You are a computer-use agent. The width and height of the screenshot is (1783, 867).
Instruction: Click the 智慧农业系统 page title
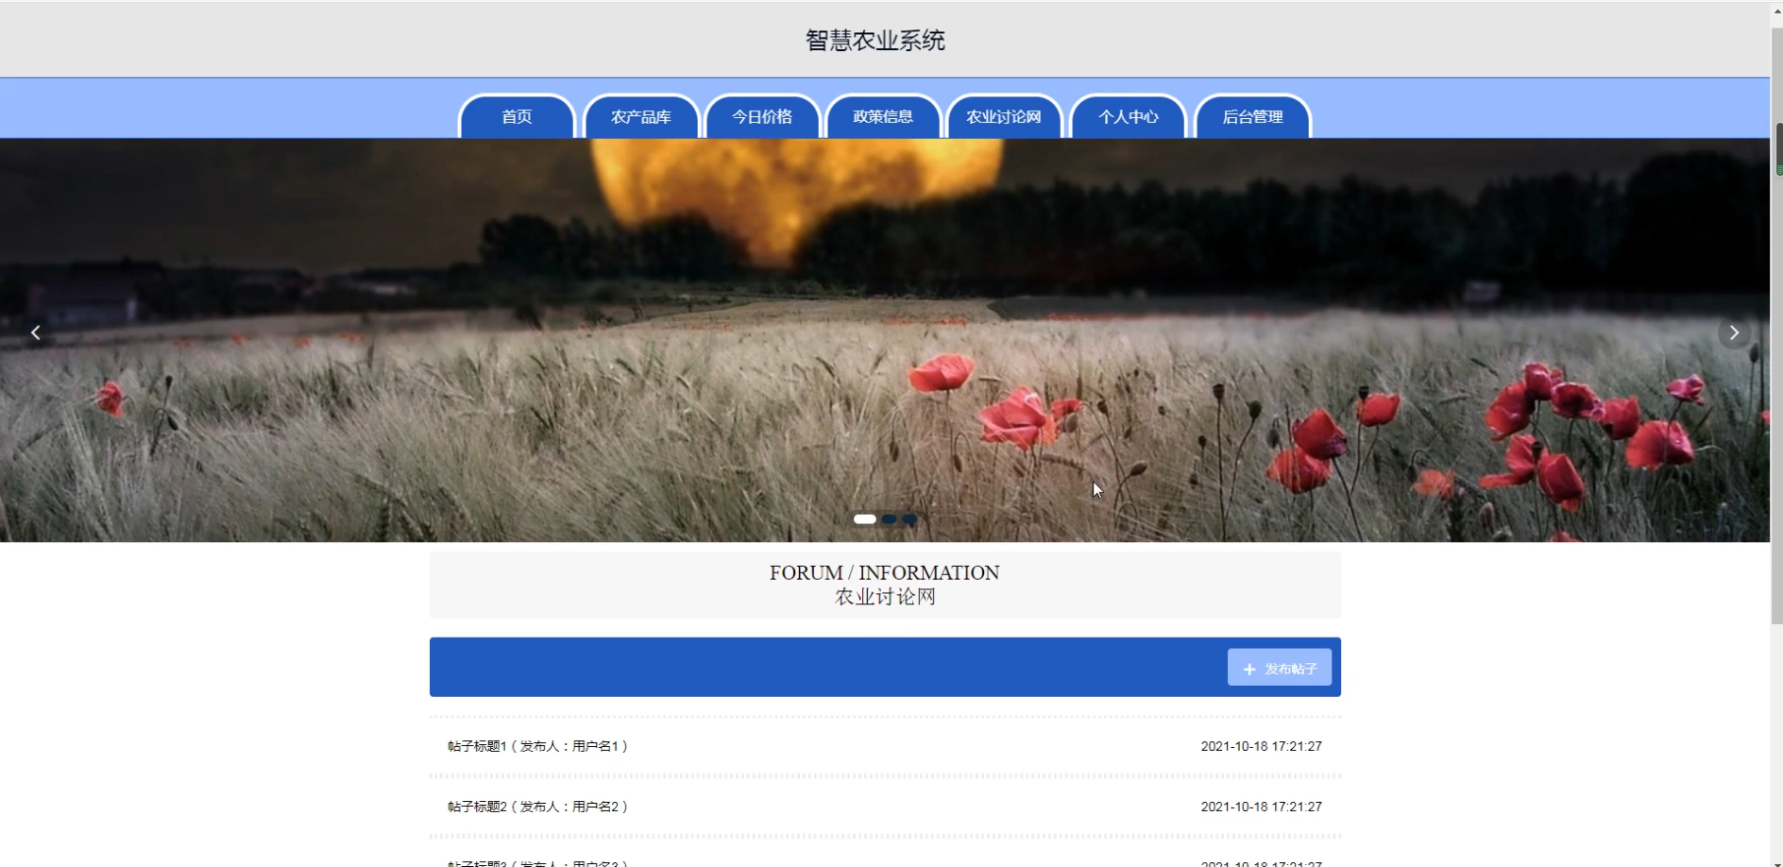coord(875,41)
